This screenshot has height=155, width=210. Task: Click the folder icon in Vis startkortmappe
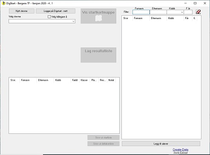click(x=98, y=18)
